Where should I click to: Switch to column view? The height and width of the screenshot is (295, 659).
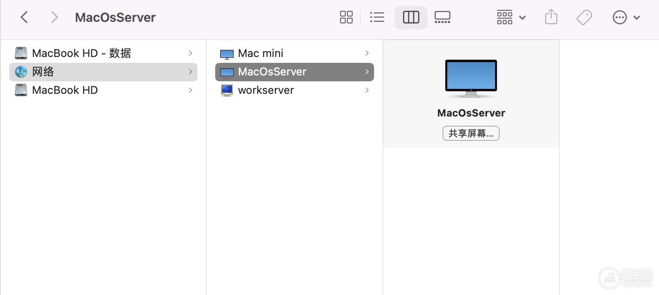pyautogui.click(x=411, y=17)
